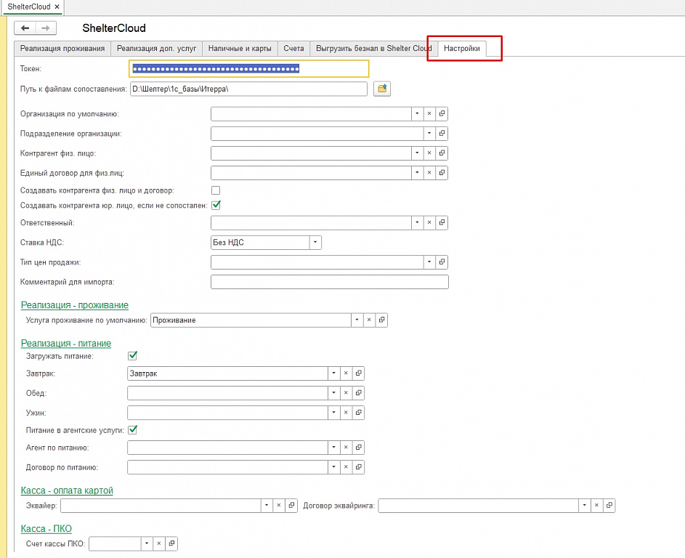Open the Агент по питанию record
This screenshot has height=558, width=685.
click(x=358, y=448)
